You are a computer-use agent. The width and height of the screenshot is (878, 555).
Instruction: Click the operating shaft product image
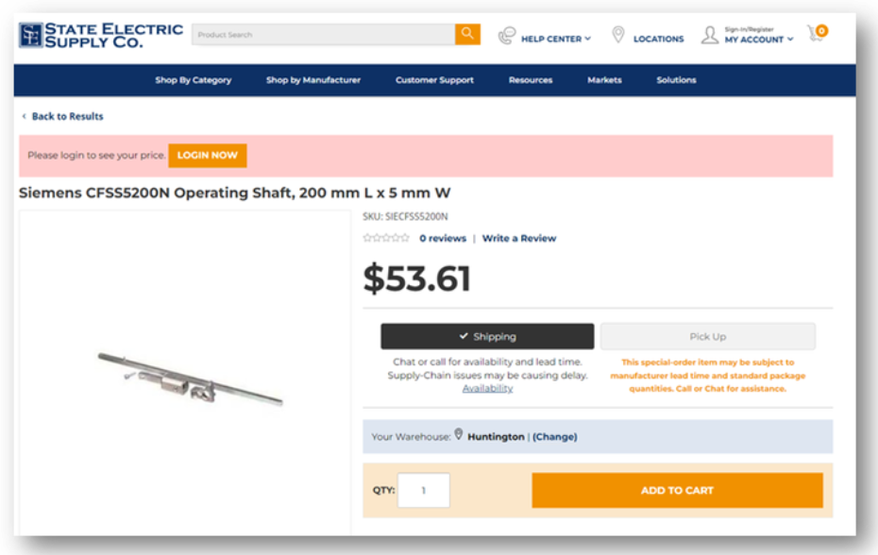point(189,377)
